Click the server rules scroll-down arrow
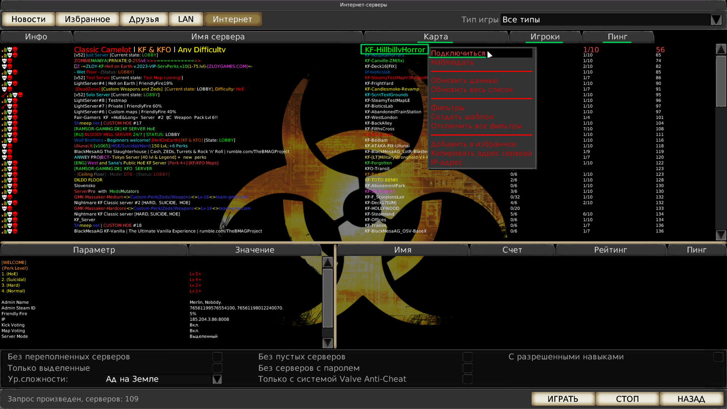 pos(327,343)
